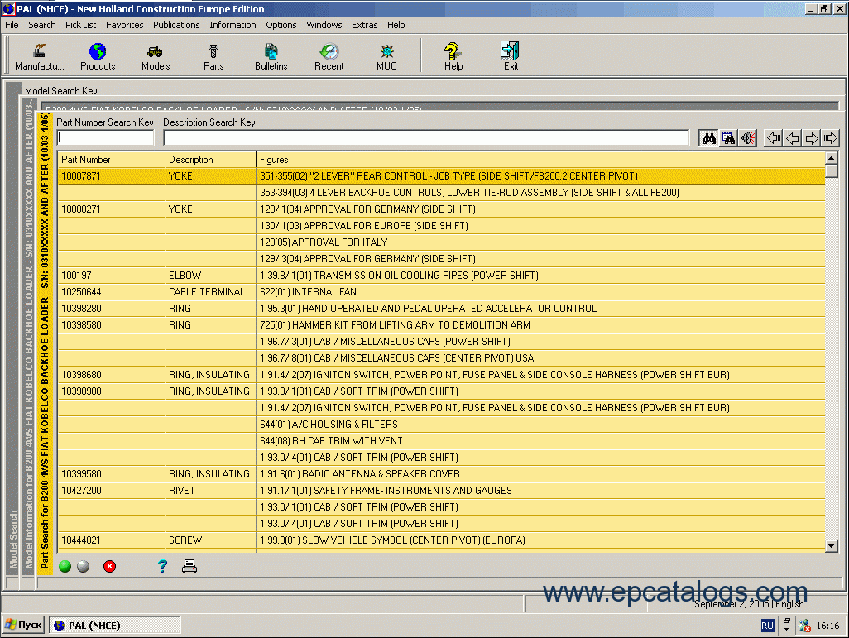Image resolution: width=849 pixels, height=638 pixels.
Task: Click the Part Number column header
Action: (x=111, y=160)
